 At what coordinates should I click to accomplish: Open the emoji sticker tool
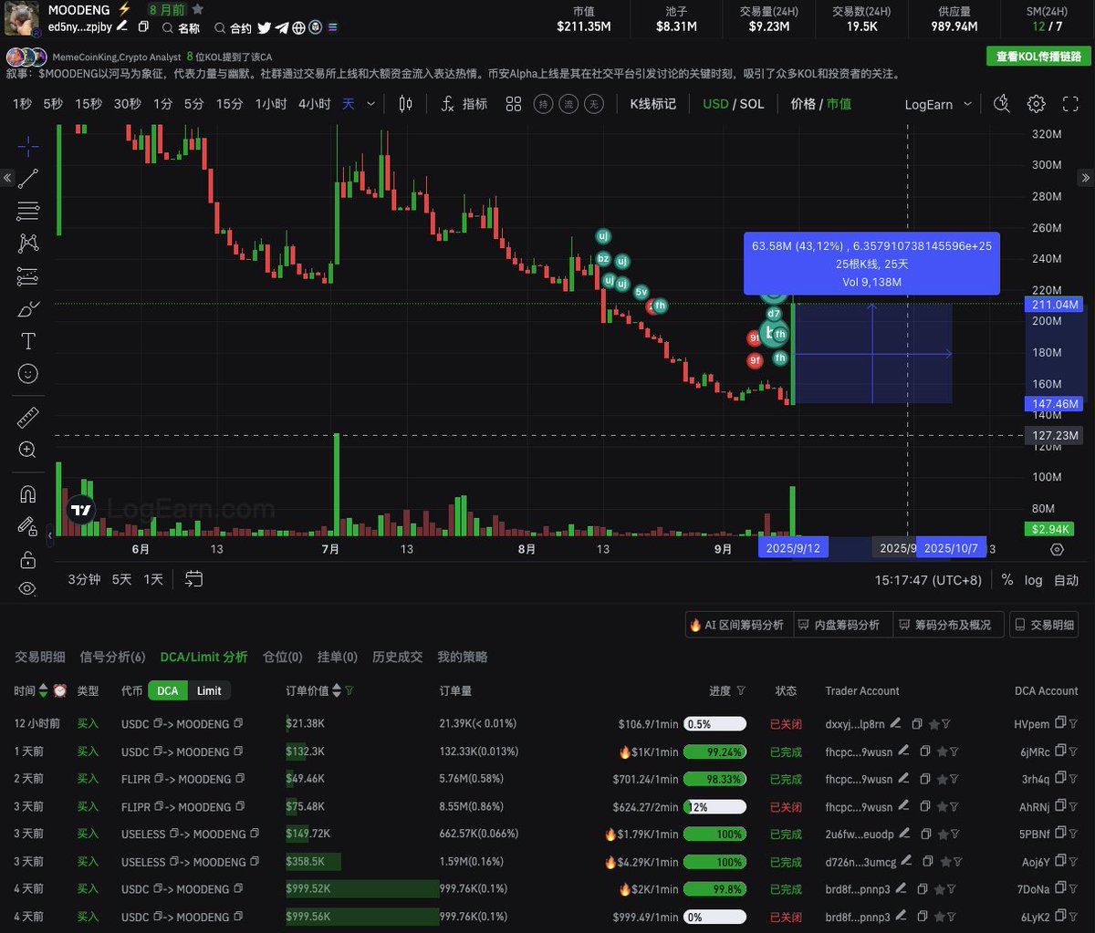pyautogui.click(x=28, y=374)
